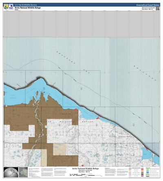Select the light pink legend swatch
163x181 pixels.
pyautogui.click(x=130, y=169)
